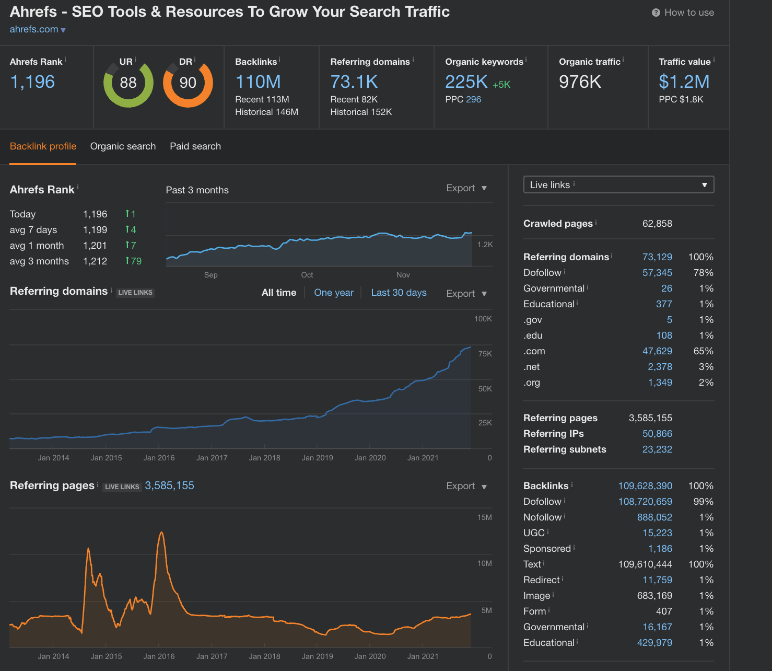
Task: Click info icon next to DR label
Action: coord(195,59)
